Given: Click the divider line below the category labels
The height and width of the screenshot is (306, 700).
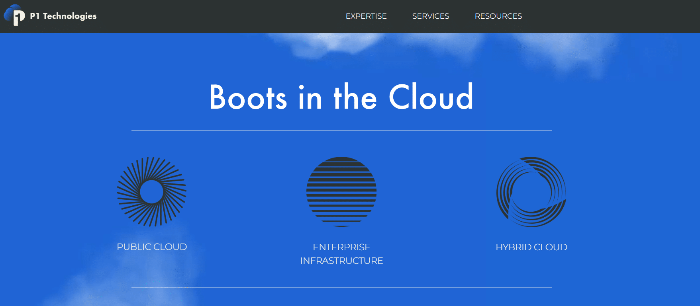Looking at the screenshot, I should (x=342, y=287).
